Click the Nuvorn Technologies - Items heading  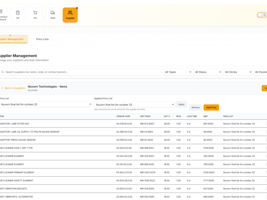point(48,87)
